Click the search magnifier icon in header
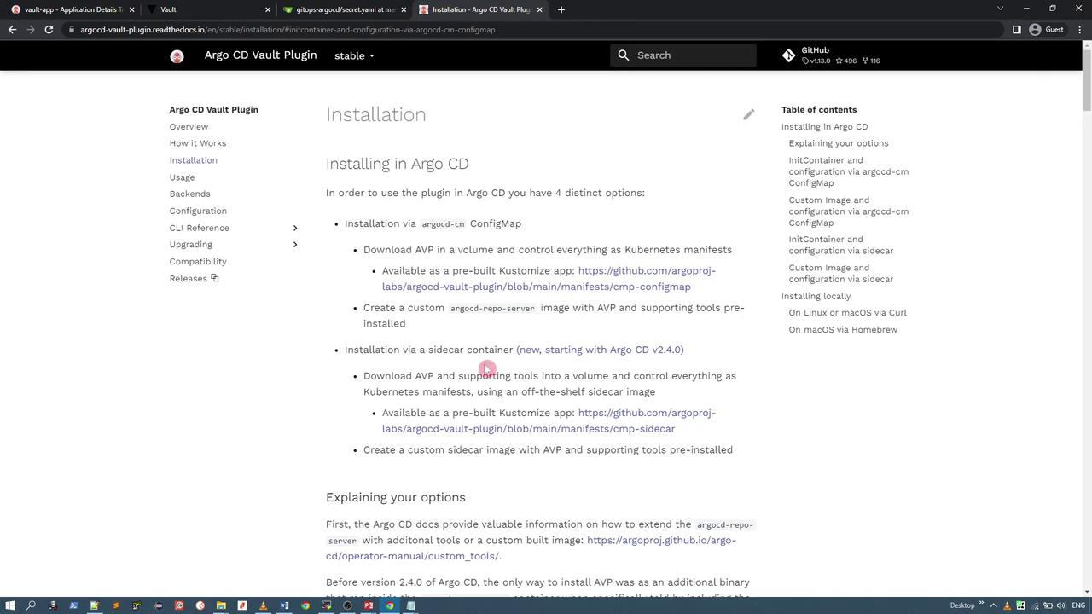This screenshot has width=1092, height=614. click(624, 55)
